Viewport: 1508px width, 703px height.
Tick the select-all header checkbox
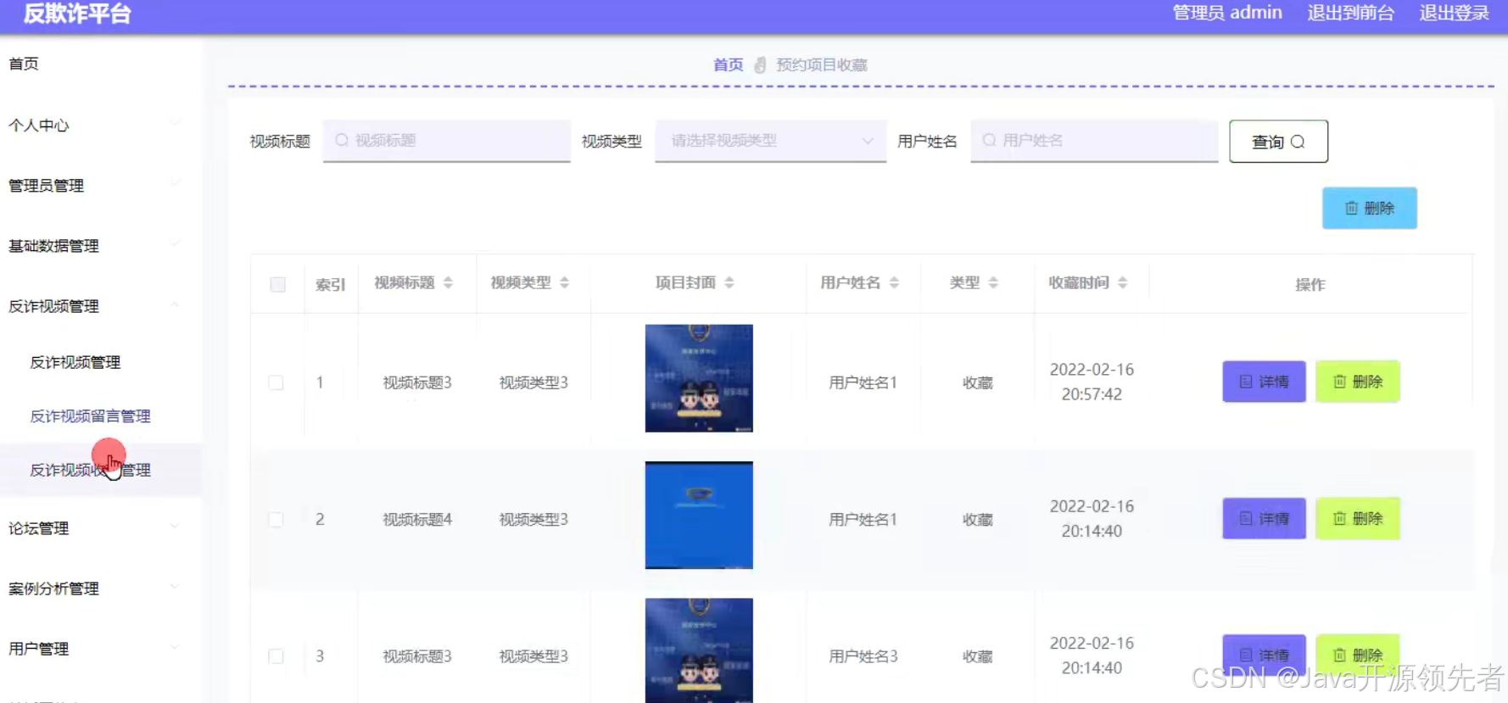coord(277,284)
